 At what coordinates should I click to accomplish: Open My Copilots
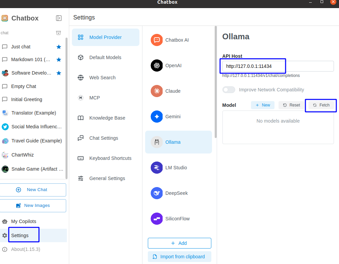coord(33,221)
